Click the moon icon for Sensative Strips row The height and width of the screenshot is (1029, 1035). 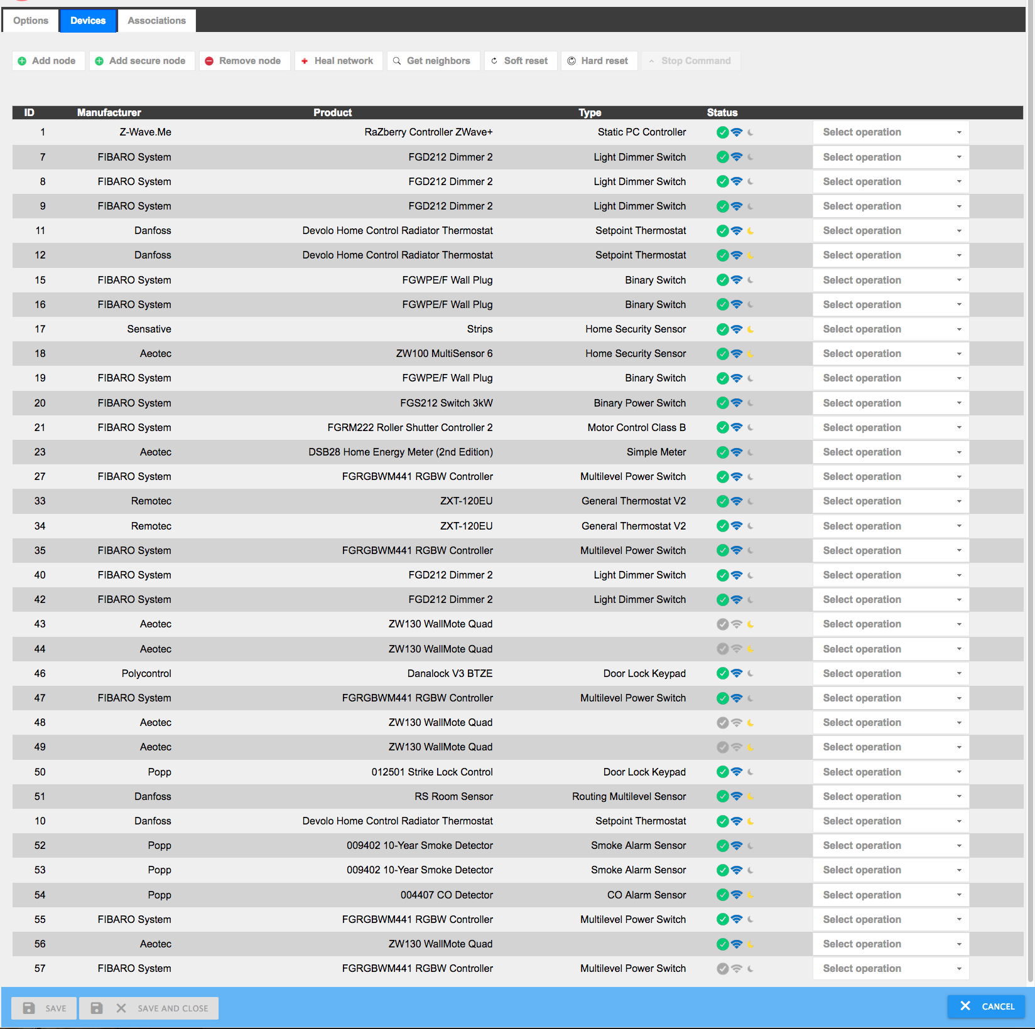[x=751, y=329]
